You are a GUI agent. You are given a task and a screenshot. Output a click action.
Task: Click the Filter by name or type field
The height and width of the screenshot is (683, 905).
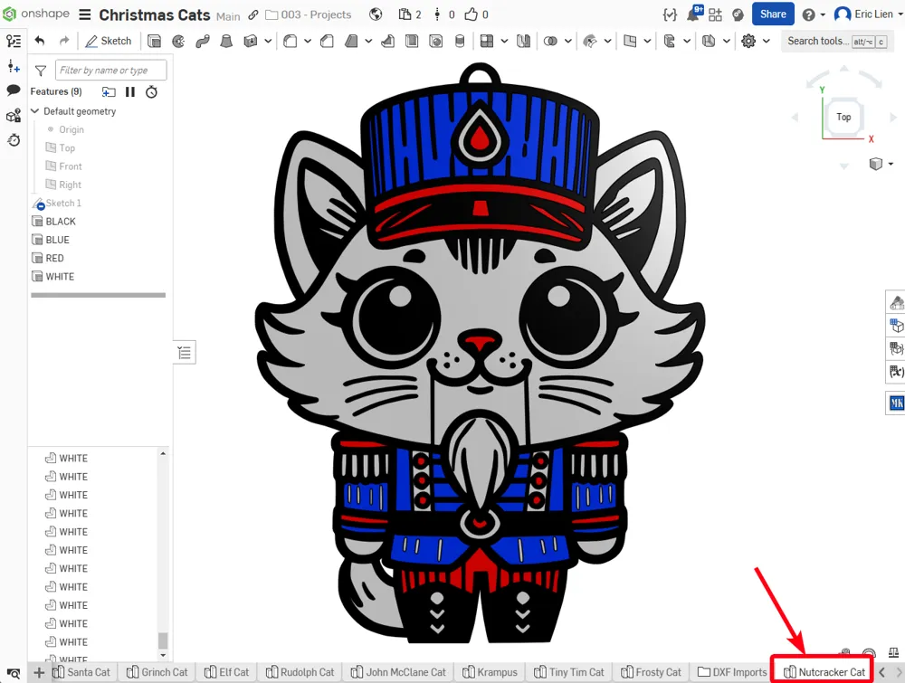coord(110,71)
